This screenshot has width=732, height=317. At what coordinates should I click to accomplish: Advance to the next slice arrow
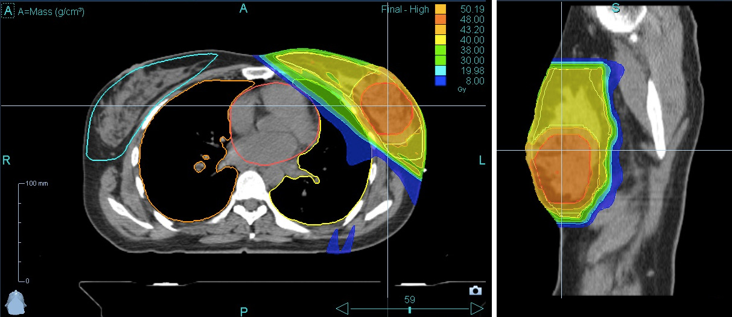(x=477, y=309)
